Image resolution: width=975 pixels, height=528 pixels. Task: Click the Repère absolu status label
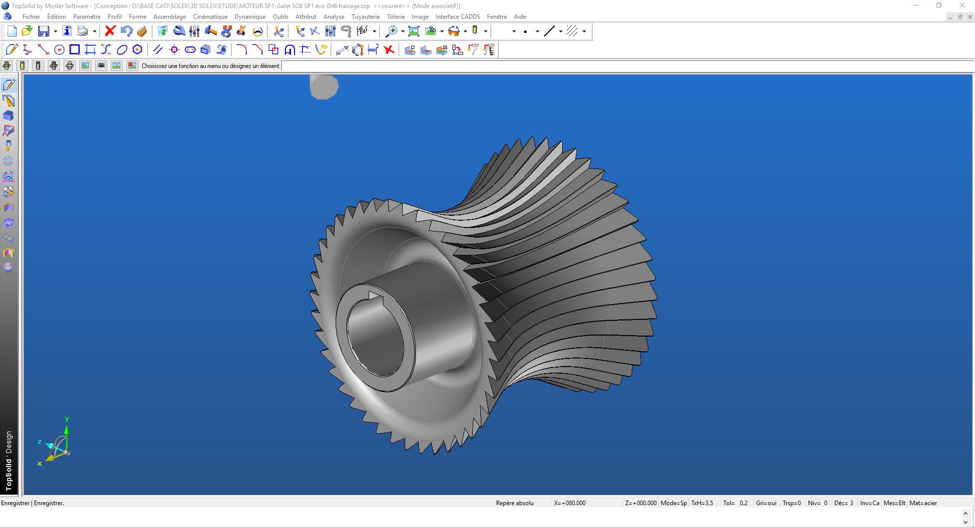click(514, 503)
